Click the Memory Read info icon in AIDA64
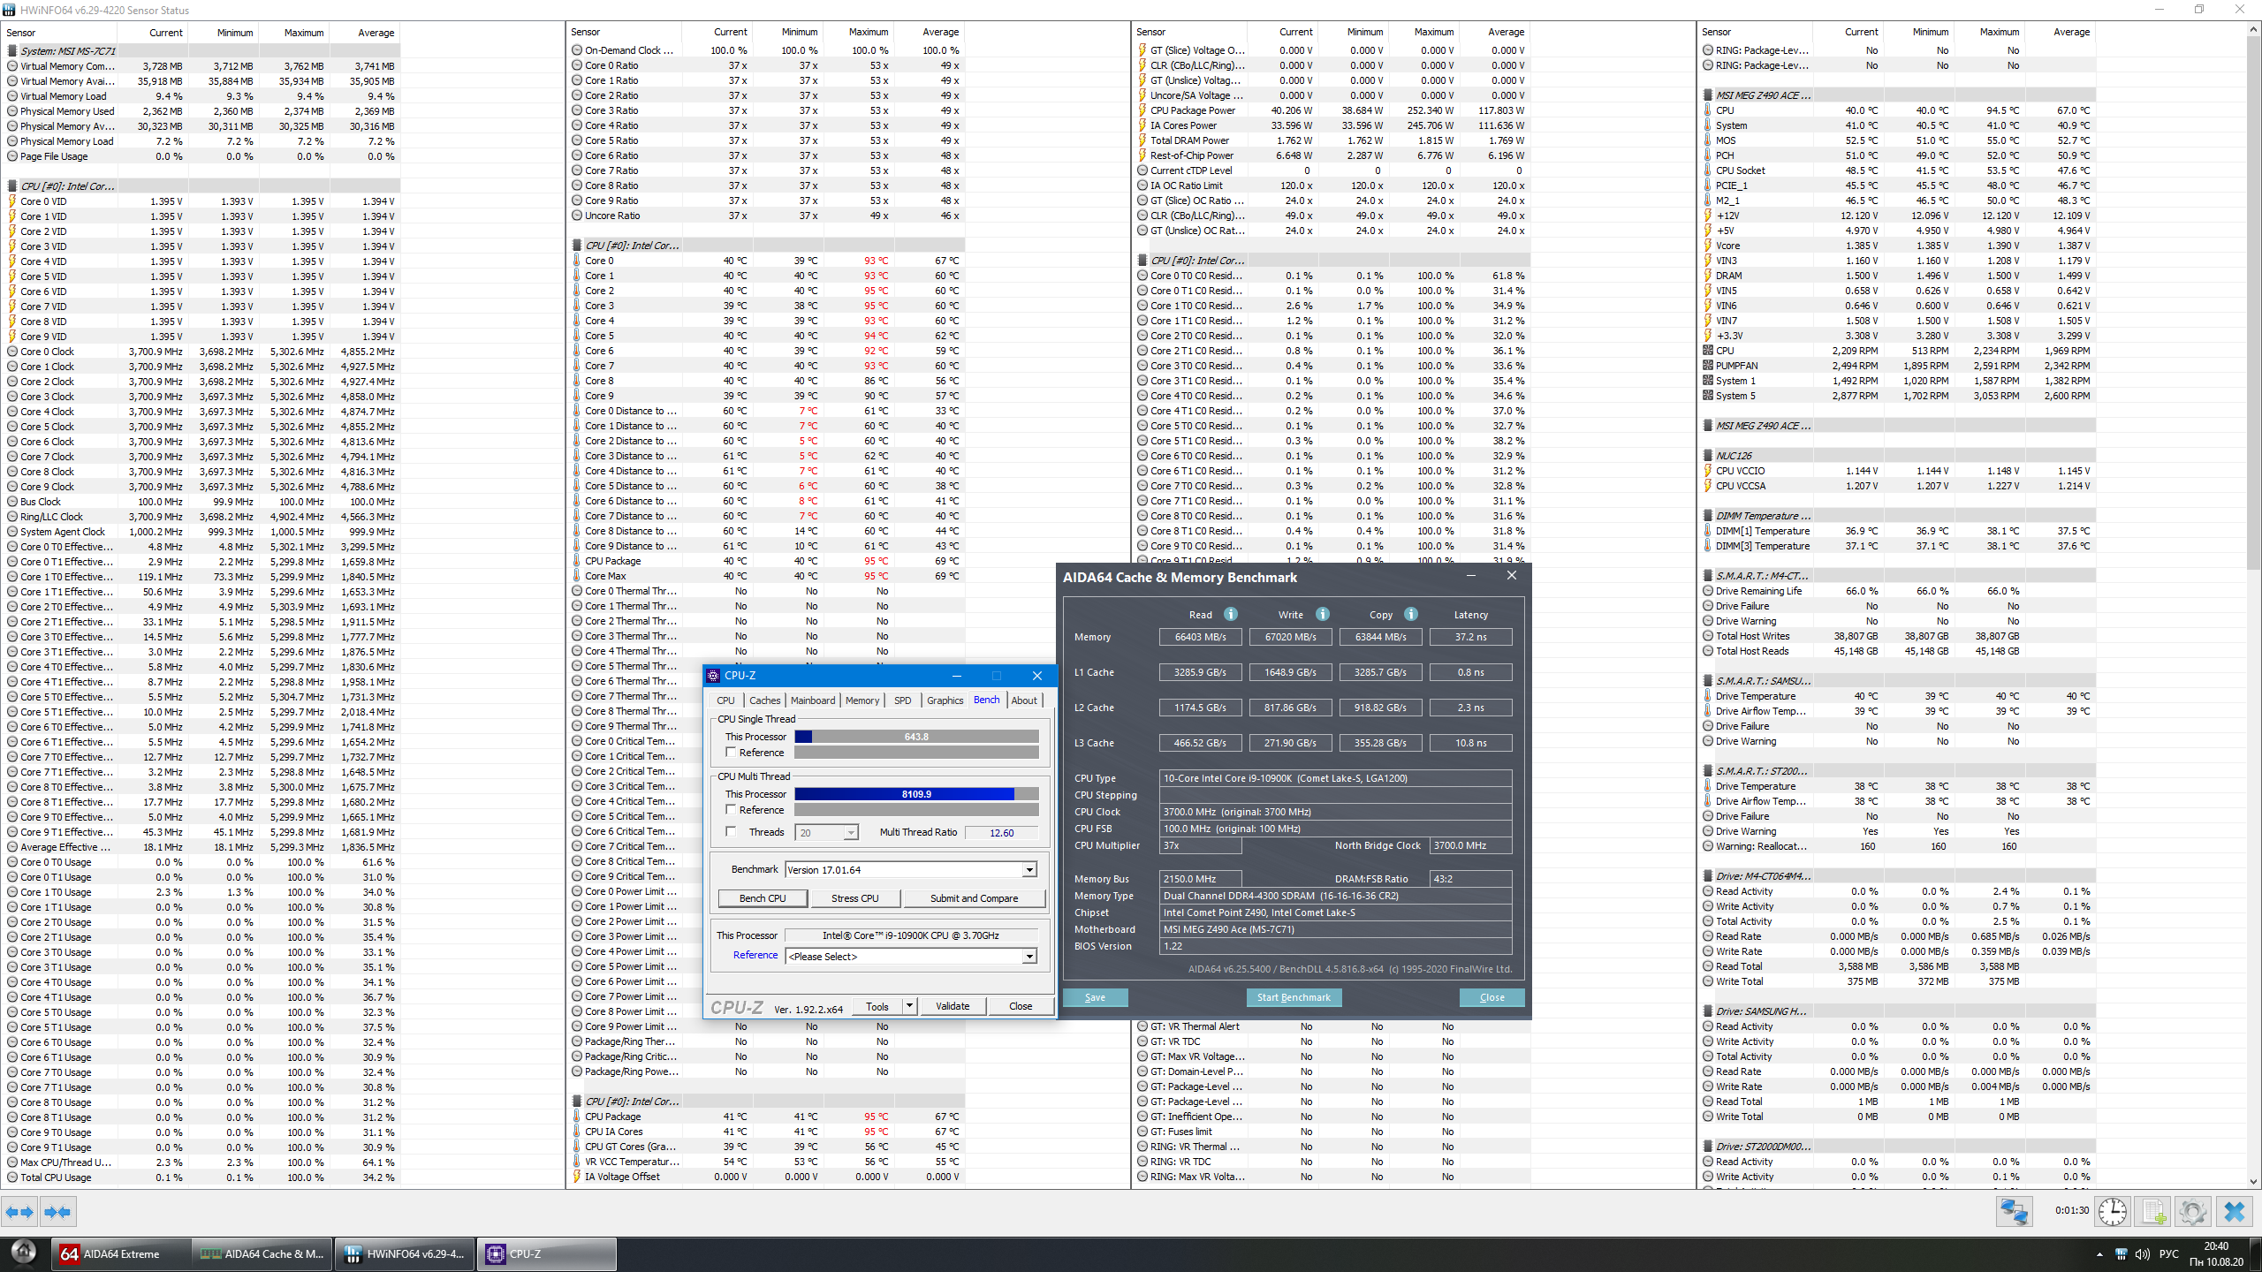The width and height of the screenshot is (2262, 1272). [1230, 614]
